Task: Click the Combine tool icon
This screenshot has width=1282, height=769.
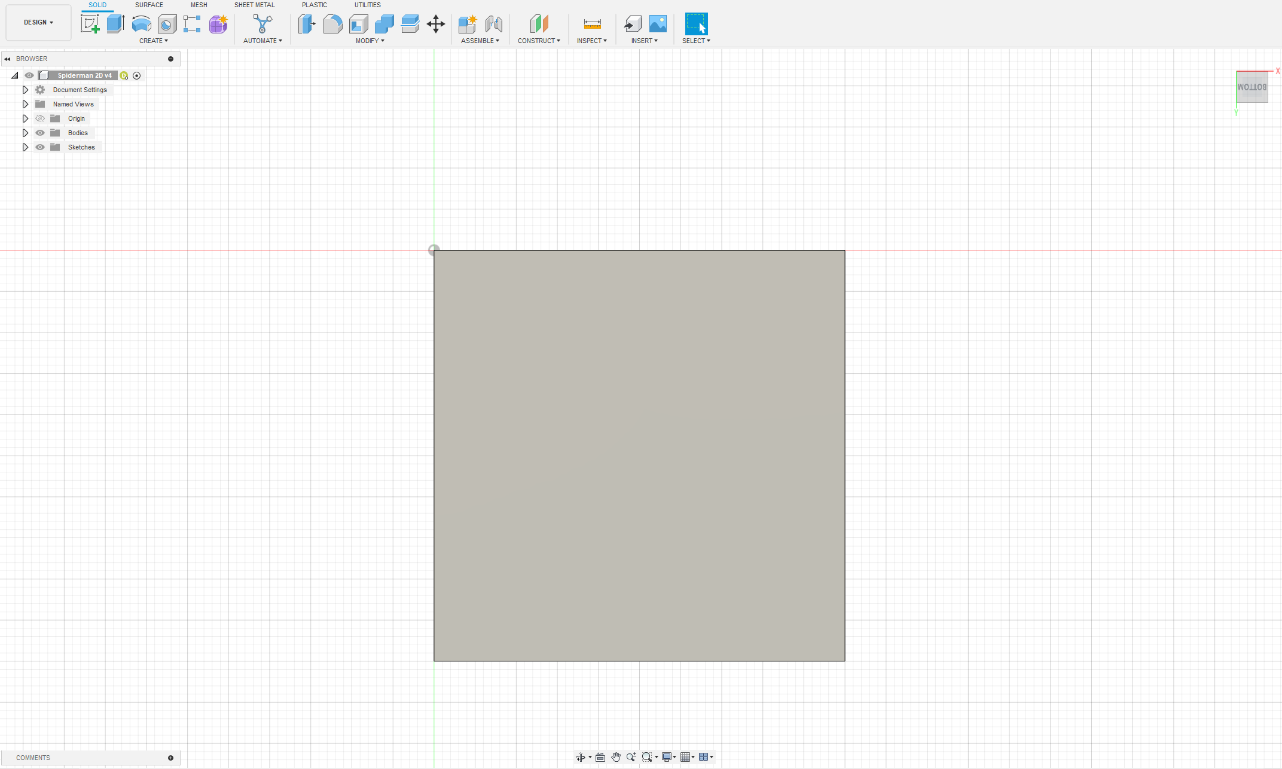Action: [384, 24]
